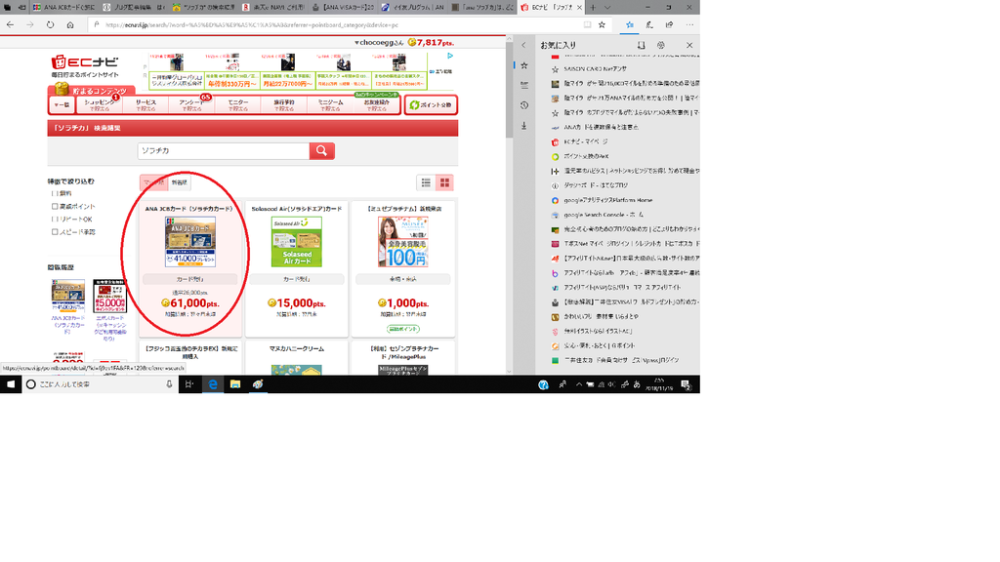1000x562 pixels.
Task: Open a new browser tab plus button
Action: coord(593,8)
